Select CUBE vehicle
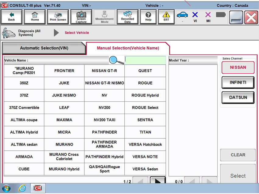 (24, 169)
